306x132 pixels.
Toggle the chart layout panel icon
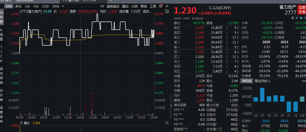[167, 12]
